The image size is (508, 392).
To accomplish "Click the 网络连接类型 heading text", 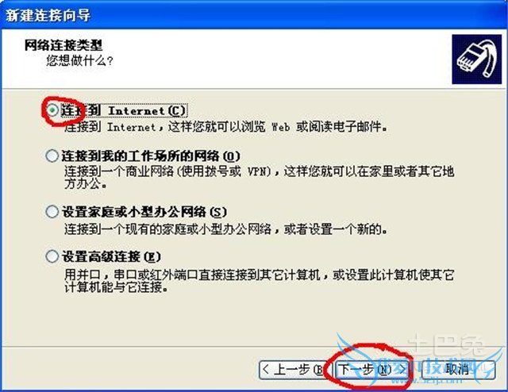I will (63, 44).
